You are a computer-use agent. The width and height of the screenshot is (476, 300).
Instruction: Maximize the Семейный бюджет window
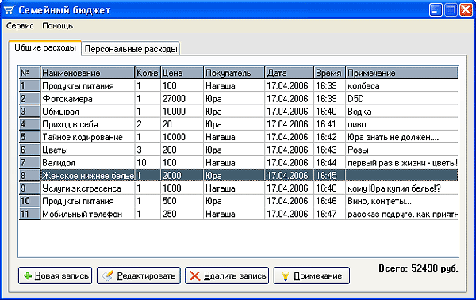pyautogui.click(x=451, y=10)
